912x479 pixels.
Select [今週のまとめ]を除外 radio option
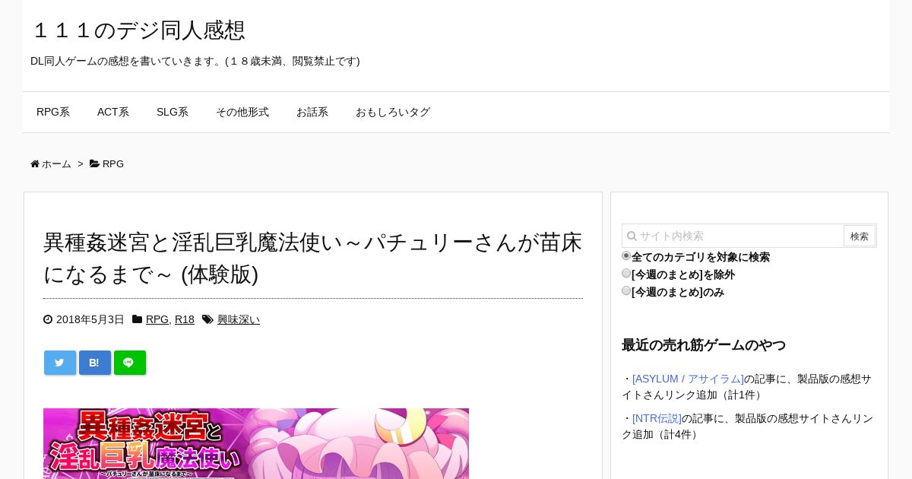(x=626, y=274)
